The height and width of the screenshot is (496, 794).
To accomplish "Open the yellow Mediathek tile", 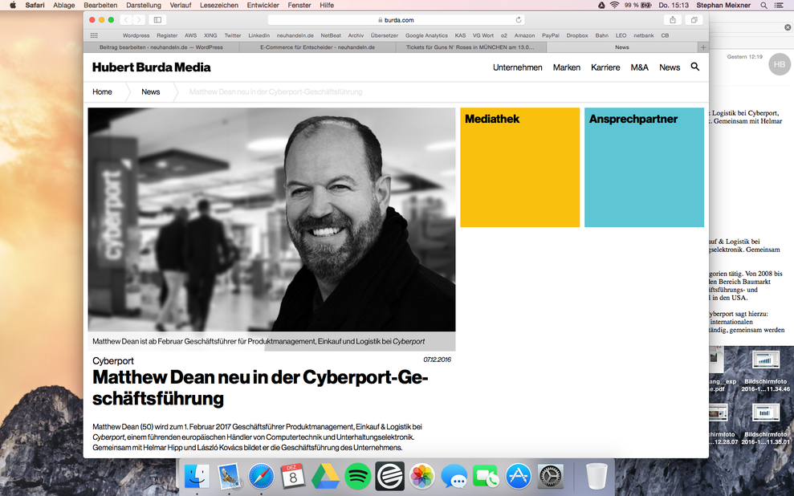I will 519,167.
